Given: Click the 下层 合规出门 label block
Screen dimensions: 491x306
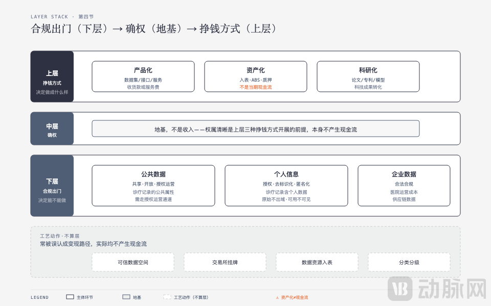Looking at the screenshot, I should click(x=52, y=186).
